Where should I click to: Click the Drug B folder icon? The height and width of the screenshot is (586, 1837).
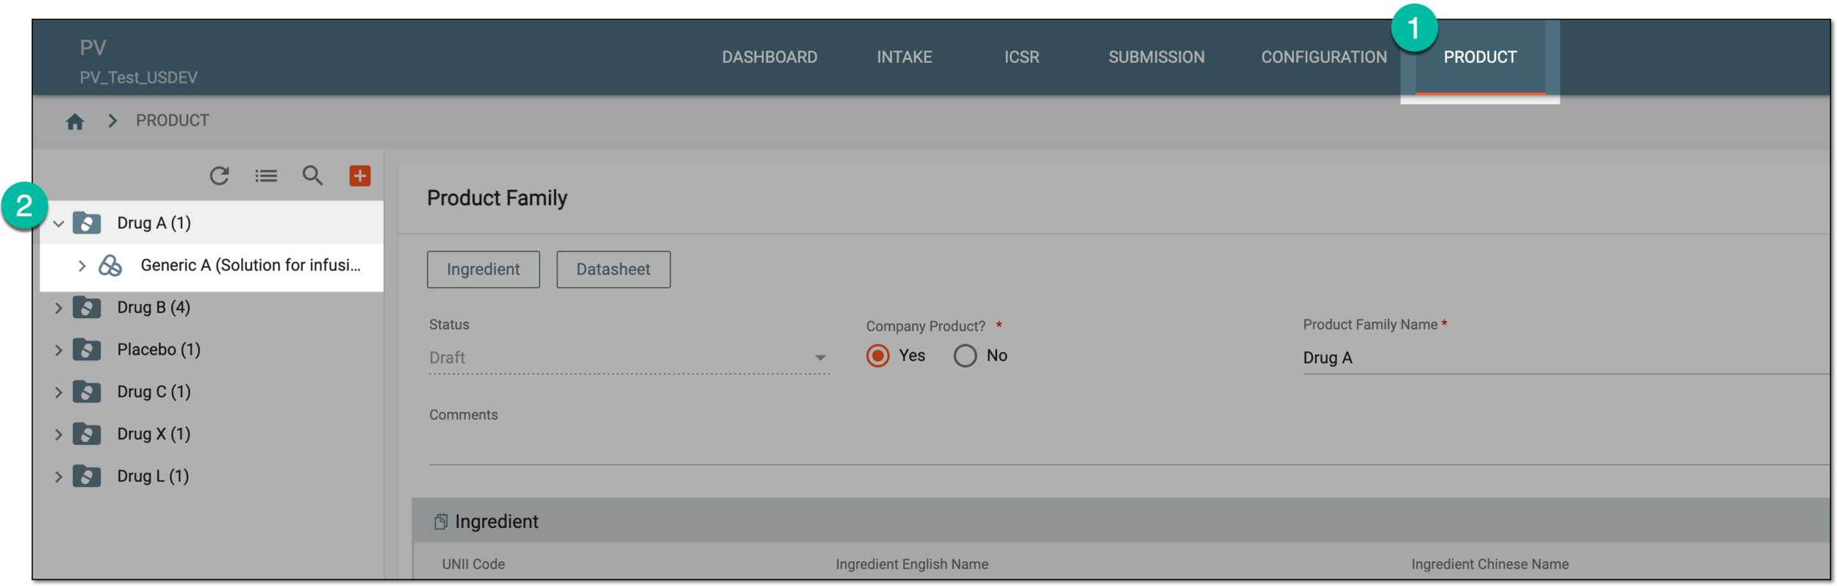(87, 307)
